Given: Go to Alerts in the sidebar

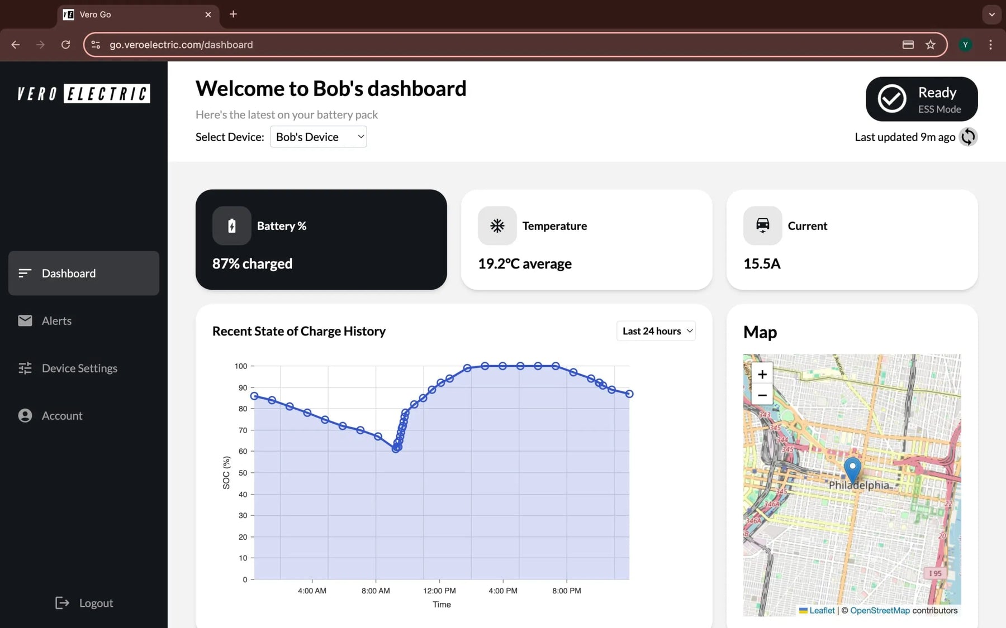Looking at the screenshot, I should pyautogui.click(x=56, y=321).
